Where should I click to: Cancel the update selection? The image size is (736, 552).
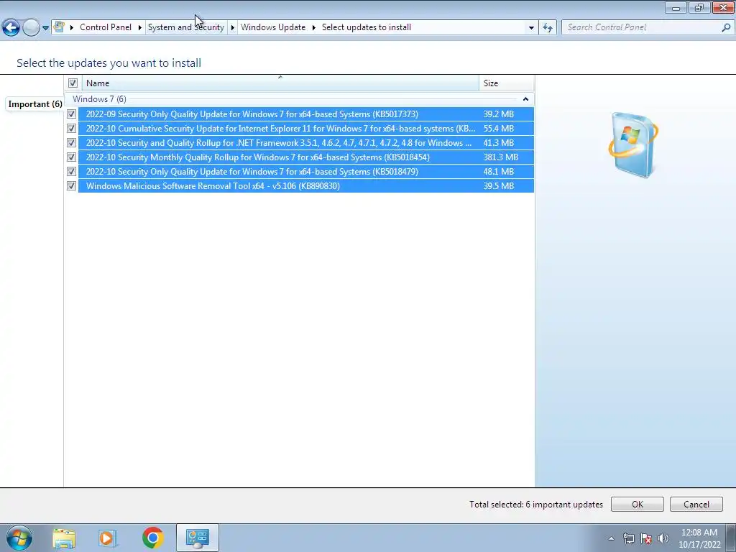pos(696,504)
